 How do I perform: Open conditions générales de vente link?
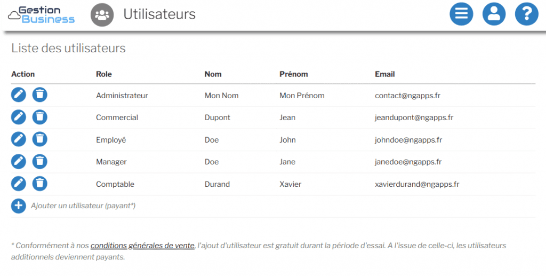coord(142,246)
